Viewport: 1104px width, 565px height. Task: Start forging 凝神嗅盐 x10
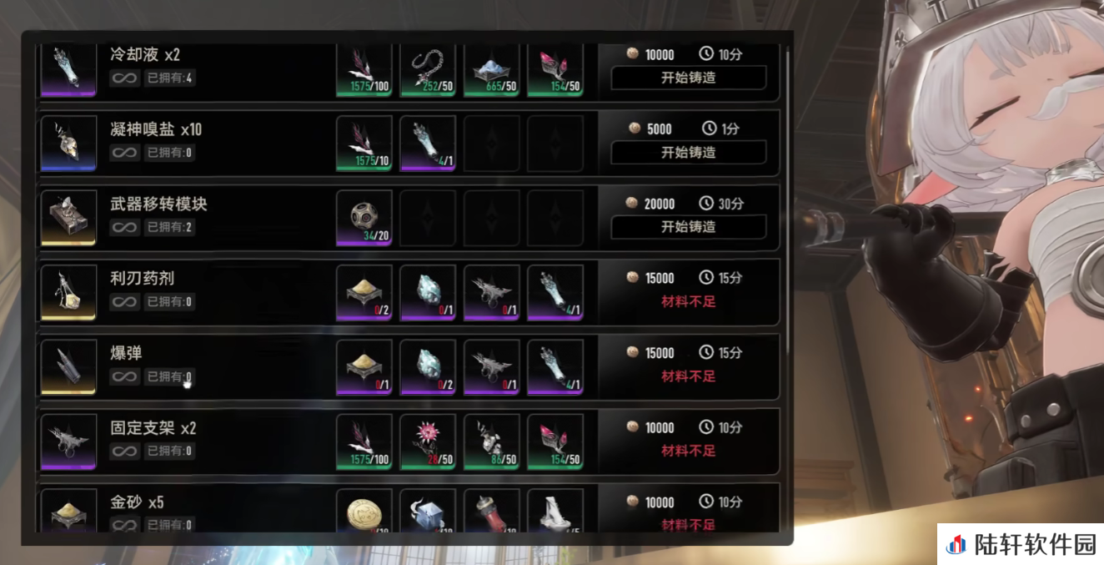[689, 153]
